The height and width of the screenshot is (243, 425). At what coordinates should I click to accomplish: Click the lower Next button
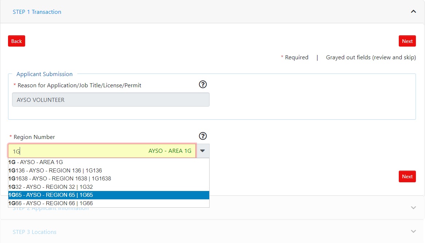407,176
